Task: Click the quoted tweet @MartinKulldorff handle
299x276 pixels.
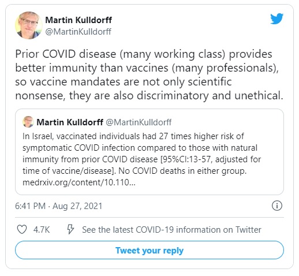Action: point(139,122)
